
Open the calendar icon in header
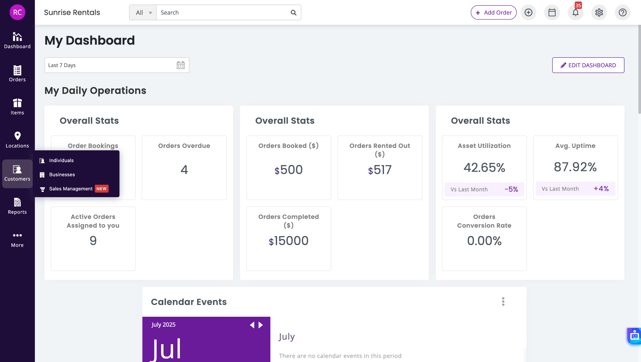(x=552, y=13)
